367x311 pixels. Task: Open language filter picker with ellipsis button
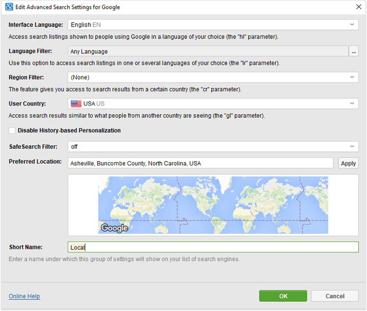pos(354,51)
